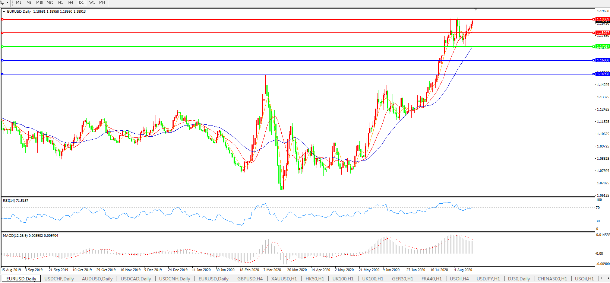
Task: Select the DJ30,Daily chart tab
Action: click(519, 279)
